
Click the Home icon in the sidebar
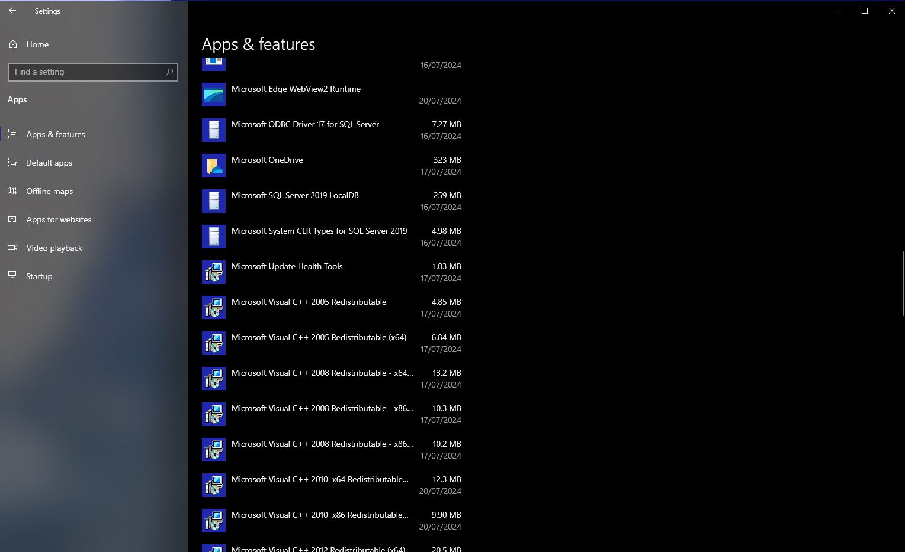click(x=13, y=44)
